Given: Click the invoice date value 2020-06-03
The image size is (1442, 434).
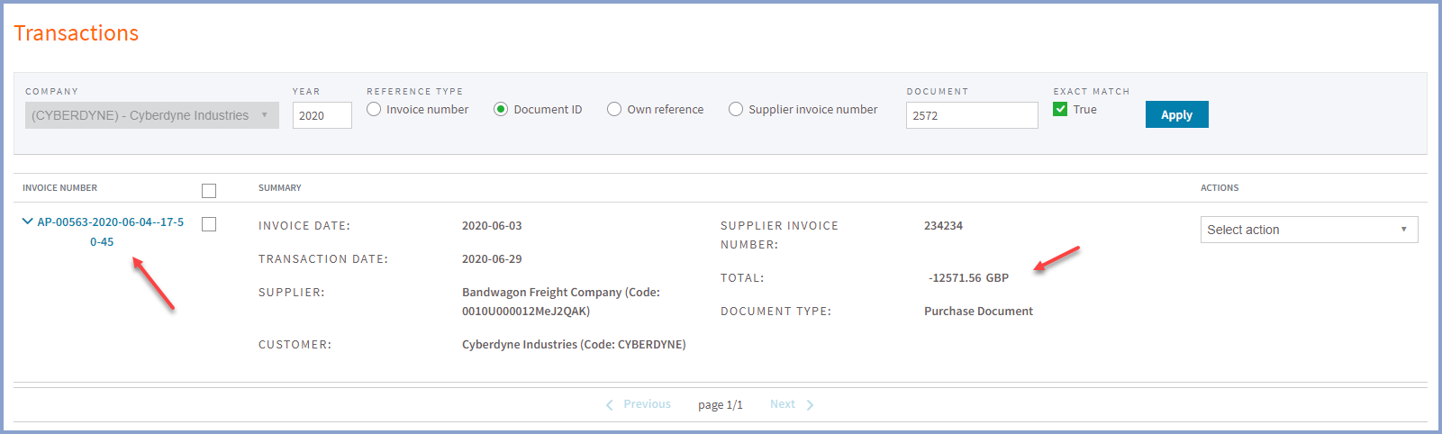Looking at the screenshot, I should click(x=492, y=226).
